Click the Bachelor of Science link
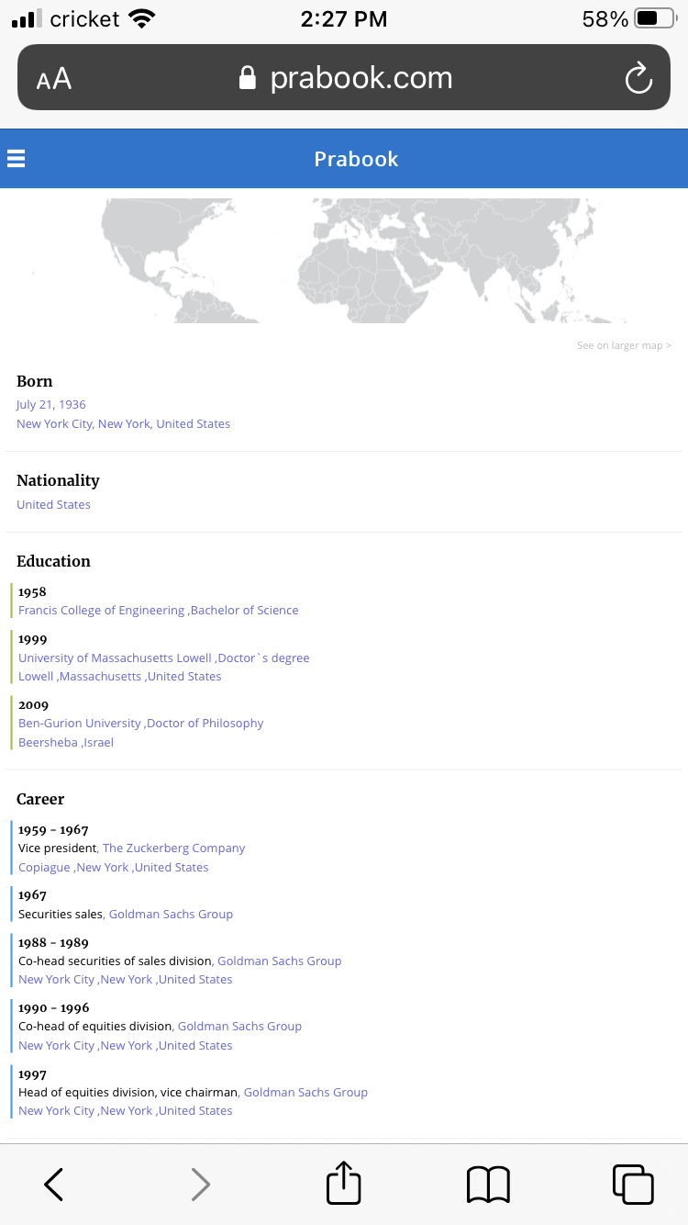This screenshot has width=688, height=1225. tap(244, 610)
